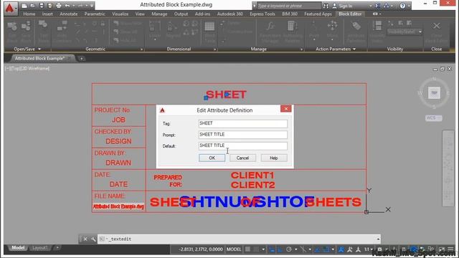Open the Insert ribbon tab

pos(47,14)
